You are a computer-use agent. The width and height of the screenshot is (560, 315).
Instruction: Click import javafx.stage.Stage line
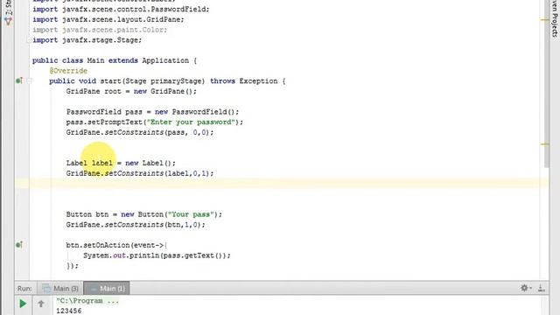87,40
